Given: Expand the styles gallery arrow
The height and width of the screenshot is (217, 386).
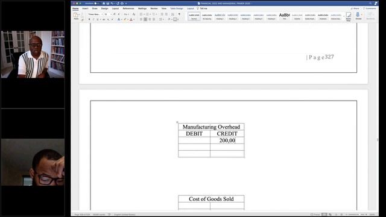Looking at the screenshot, I should pos(344,16).
